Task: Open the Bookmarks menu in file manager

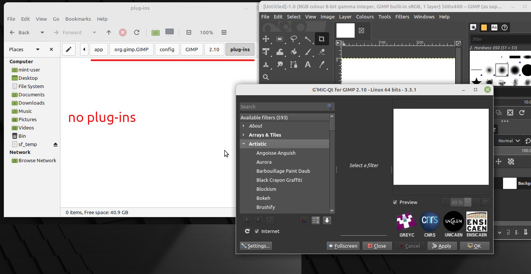Action: (78, 19)
